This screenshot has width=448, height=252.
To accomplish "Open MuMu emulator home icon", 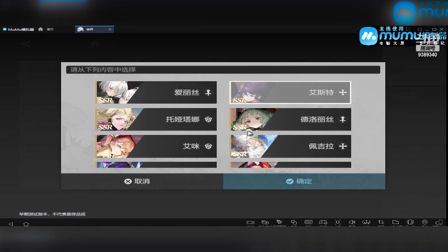I will pyautogui.click(x=40, y=29).
